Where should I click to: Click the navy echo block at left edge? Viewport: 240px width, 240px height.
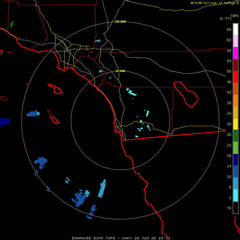point(5,122)
